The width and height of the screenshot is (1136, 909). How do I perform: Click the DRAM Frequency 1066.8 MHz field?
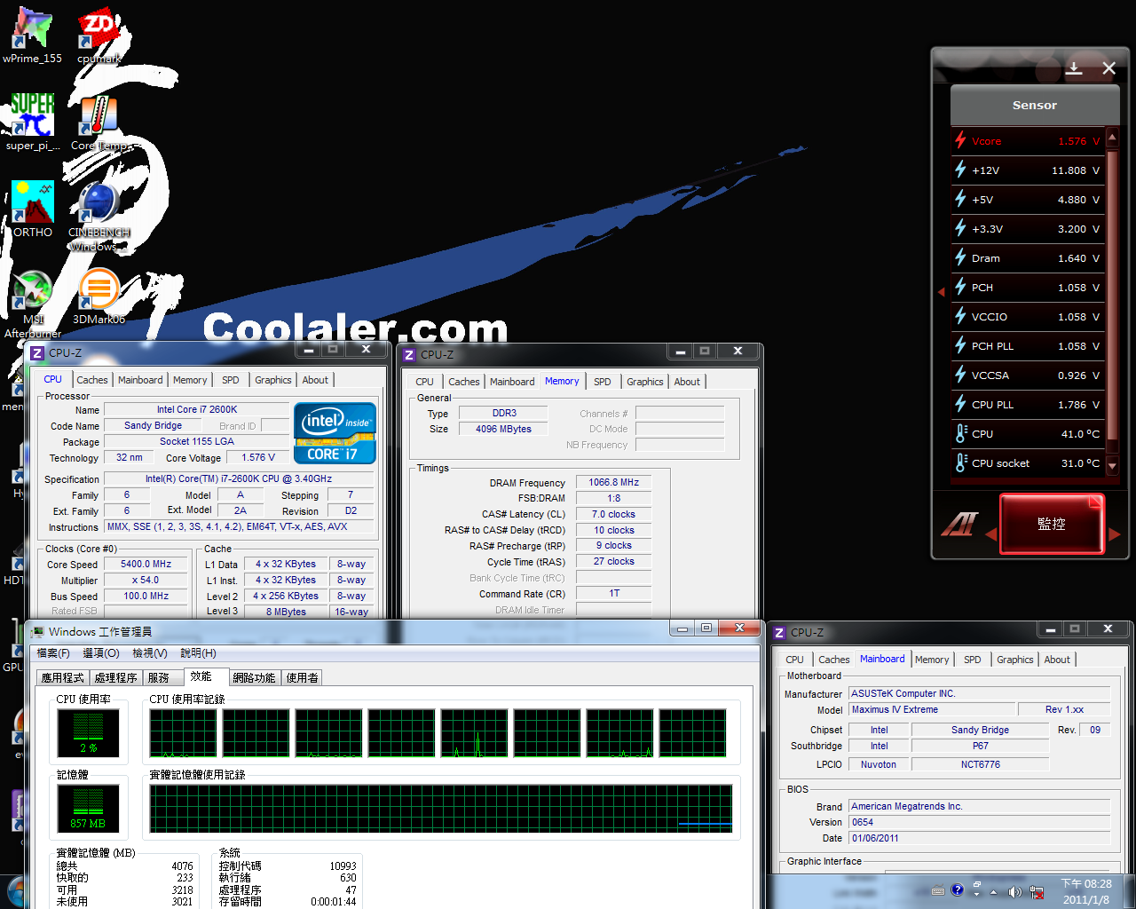point(614,483)
